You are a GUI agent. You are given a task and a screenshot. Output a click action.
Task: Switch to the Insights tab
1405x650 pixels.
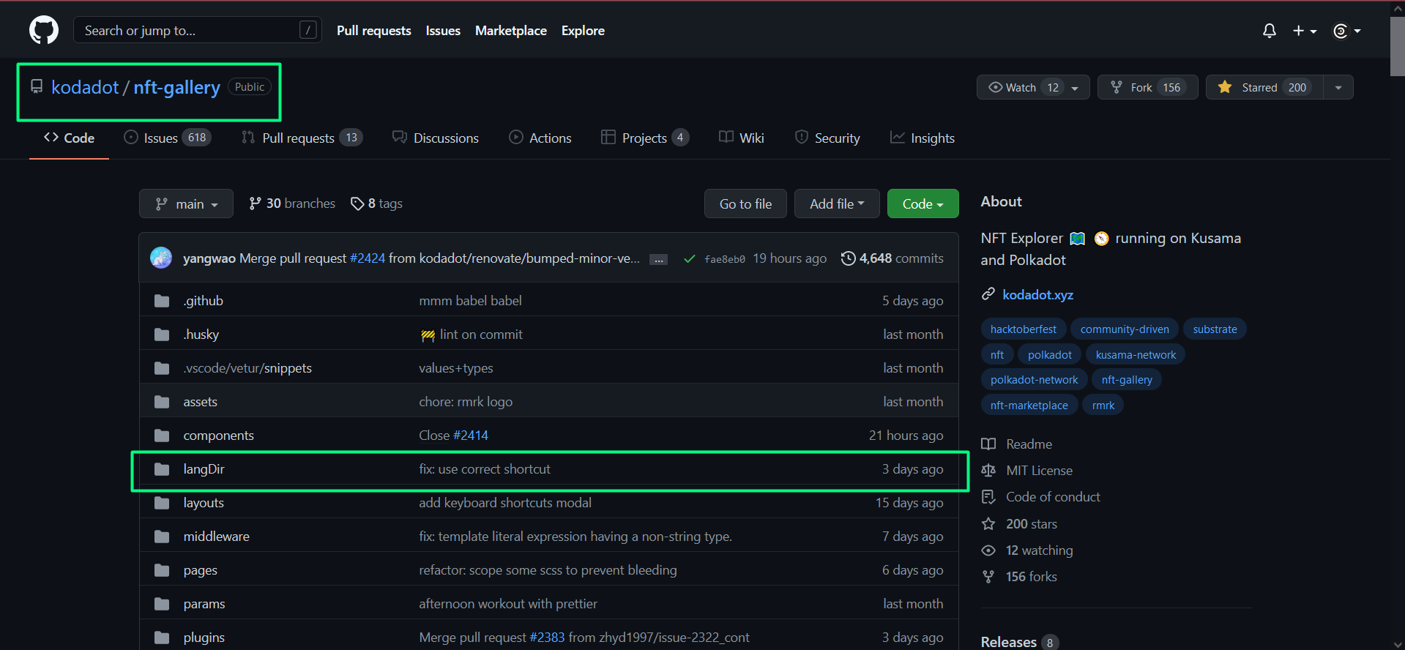click(x=923, y=138)
